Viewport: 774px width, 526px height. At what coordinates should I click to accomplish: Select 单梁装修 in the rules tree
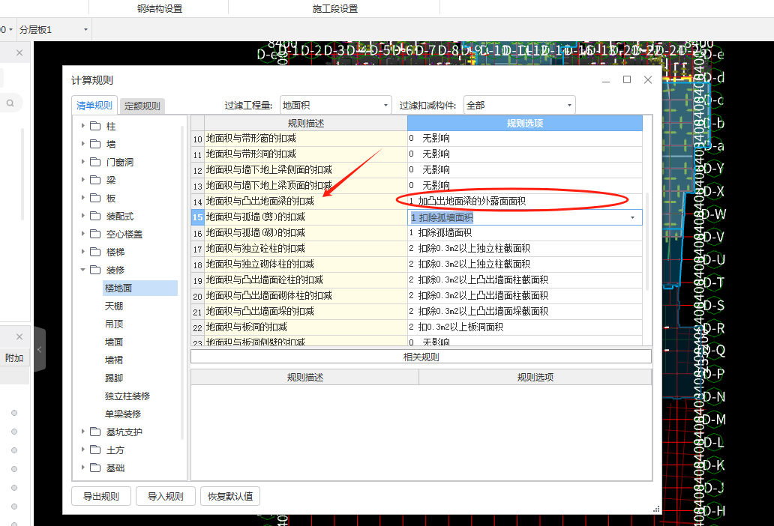tap(123, 414)
